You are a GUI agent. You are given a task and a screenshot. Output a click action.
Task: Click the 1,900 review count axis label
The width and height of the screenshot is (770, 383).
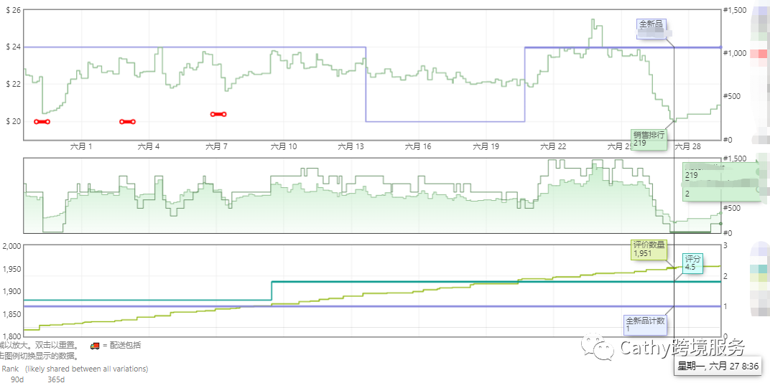pos(11,291)
